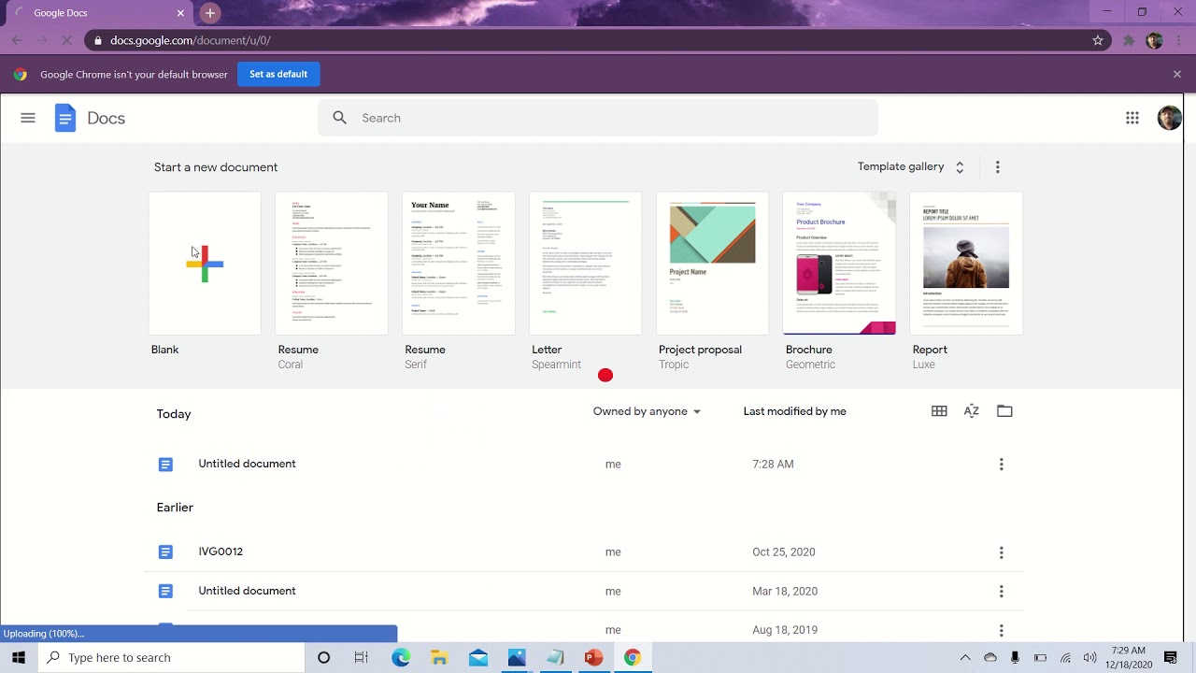Viewport: 1196px width, 673px height.
Task: Show hidden icons in the system tray
Action: click(x=965, y=657)
